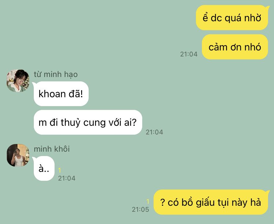Select the 'ề dc quá nhờ' message bubble
This screenshot has height=224, width=274.
(232, 18)
